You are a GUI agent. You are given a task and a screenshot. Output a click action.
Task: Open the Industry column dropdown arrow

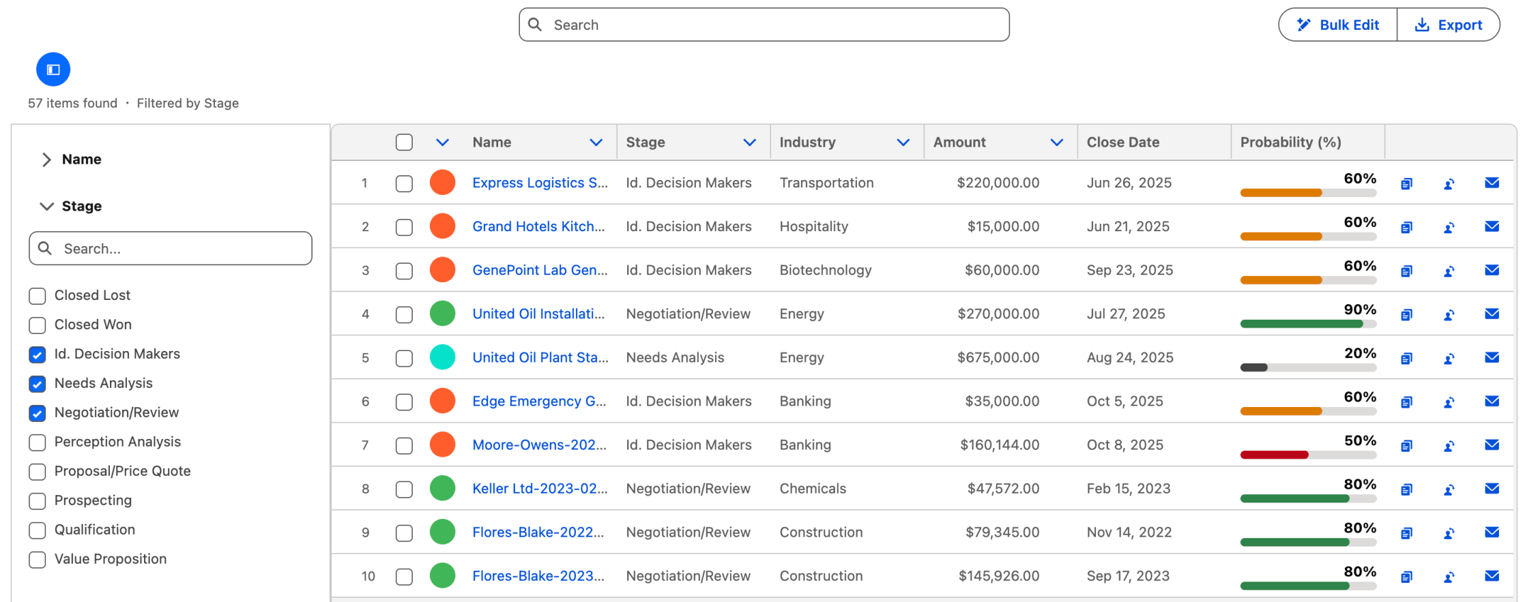point(903,142)
